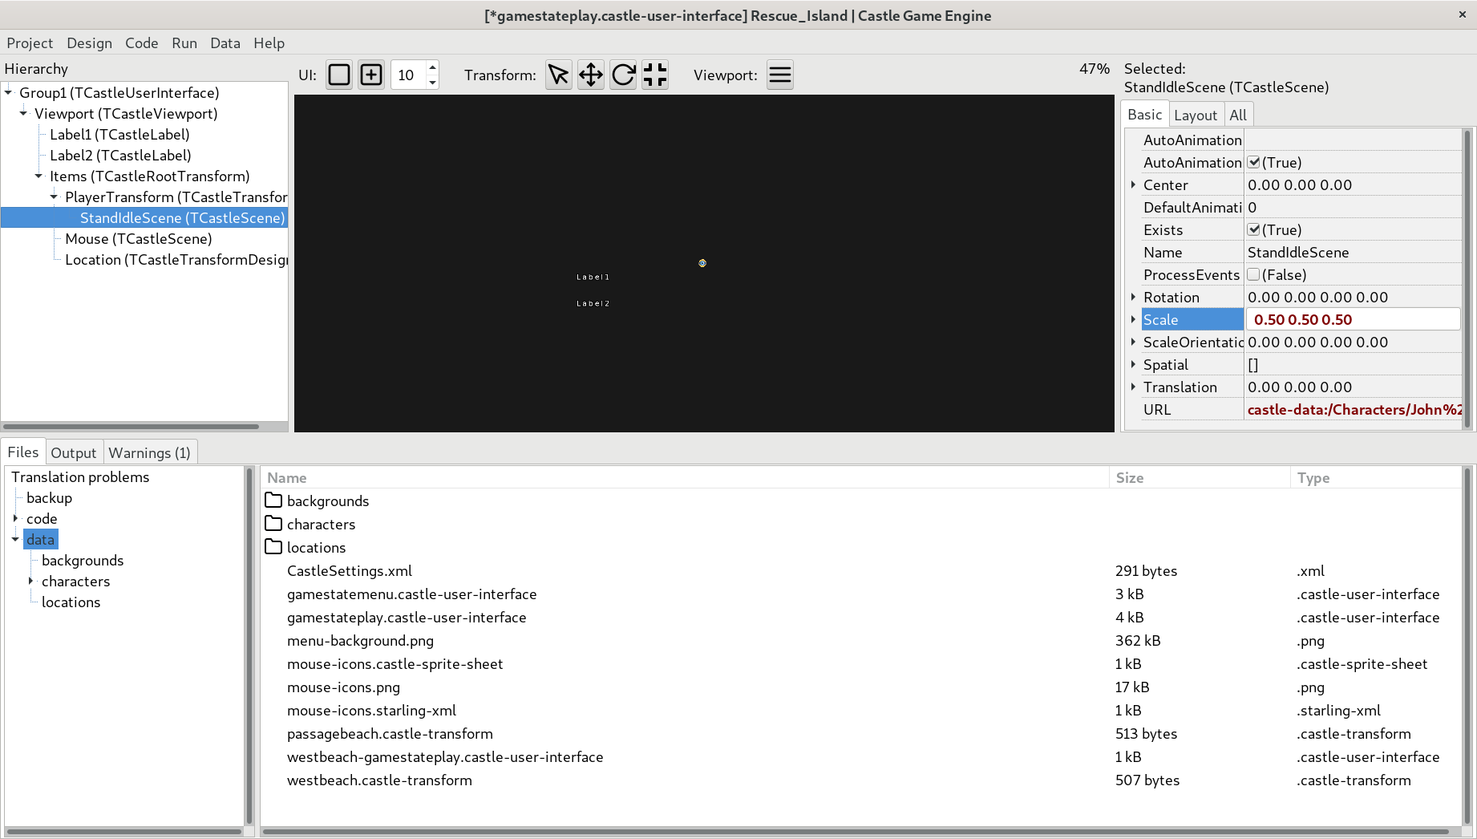
Task: Select the Translate move tool
Action: click(591, 75)
